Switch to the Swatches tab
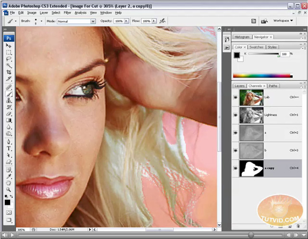Viewport: 308px width, 239px height. 256,47
